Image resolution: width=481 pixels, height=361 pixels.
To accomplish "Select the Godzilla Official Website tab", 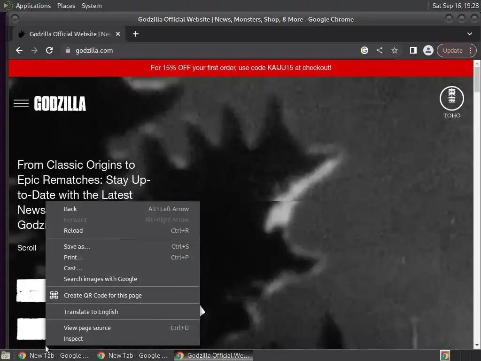I will tap(69, 34).
